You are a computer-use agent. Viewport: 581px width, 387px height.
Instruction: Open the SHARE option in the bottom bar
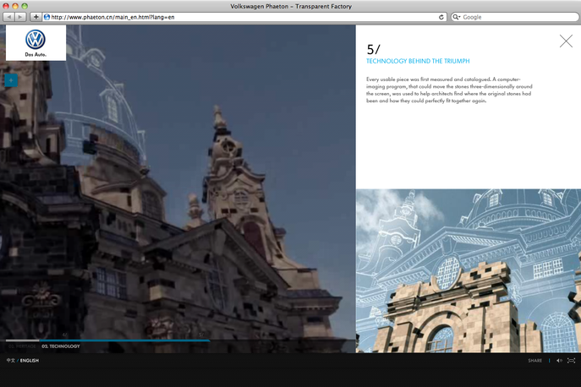click(534, 361)
